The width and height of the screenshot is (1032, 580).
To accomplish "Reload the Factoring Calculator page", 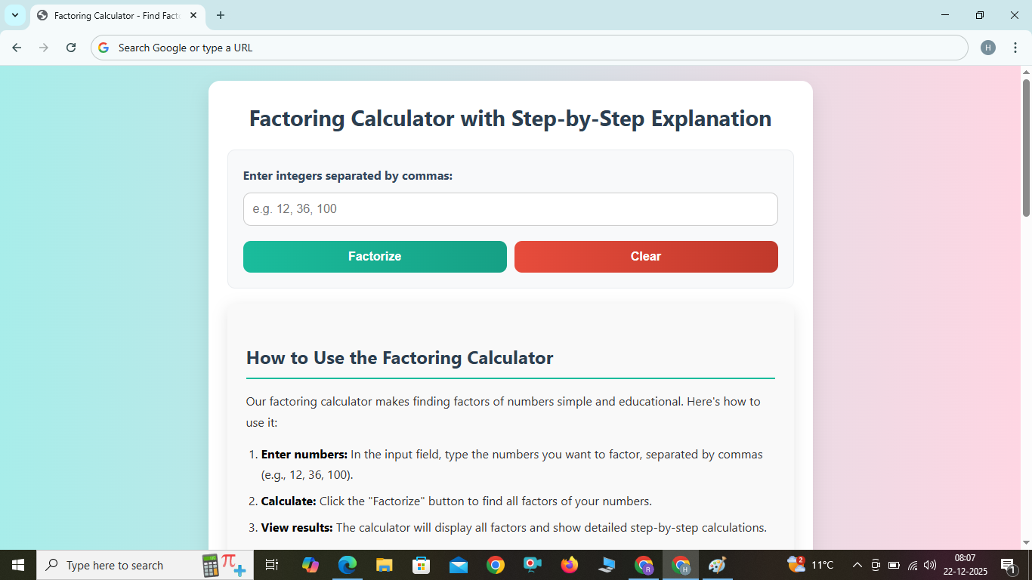I will point(71,47).
